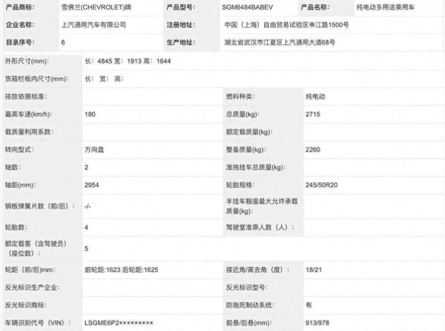This screenshot has width=445, height=331.
Task: Select the axle count value 2
Action: (86, 167)
